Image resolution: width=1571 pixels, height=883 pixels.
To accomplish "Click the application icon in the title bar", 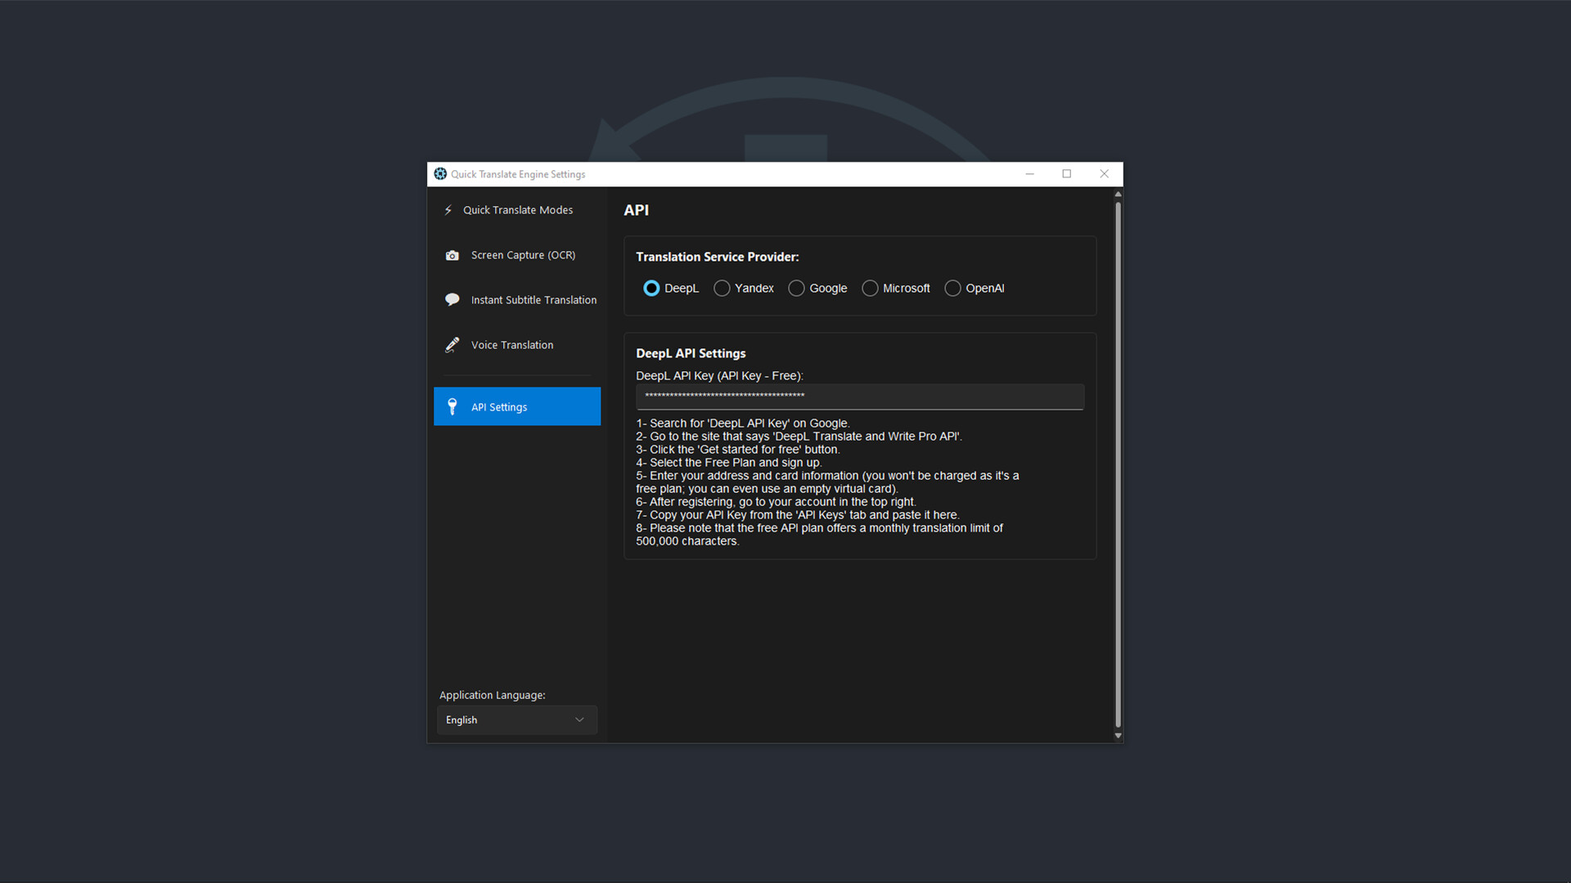I will click(440, 173).
